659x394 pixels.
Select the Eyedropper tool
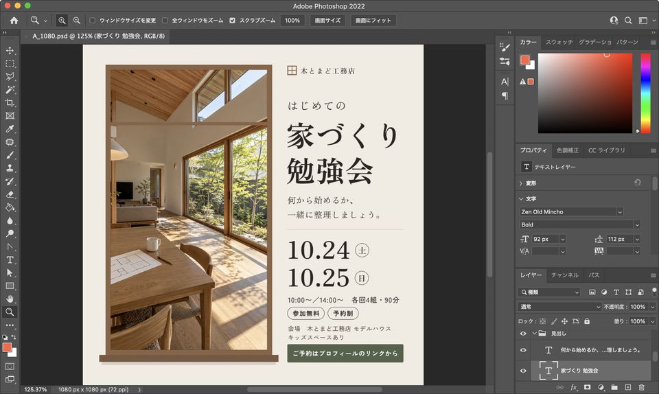tap(10, 129)
